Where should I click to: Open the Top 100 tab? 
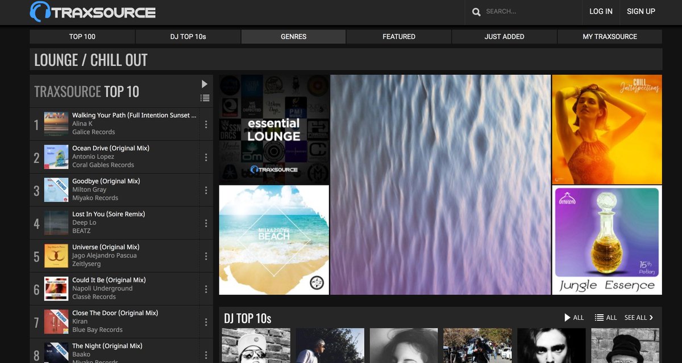[x=82, y=36]
